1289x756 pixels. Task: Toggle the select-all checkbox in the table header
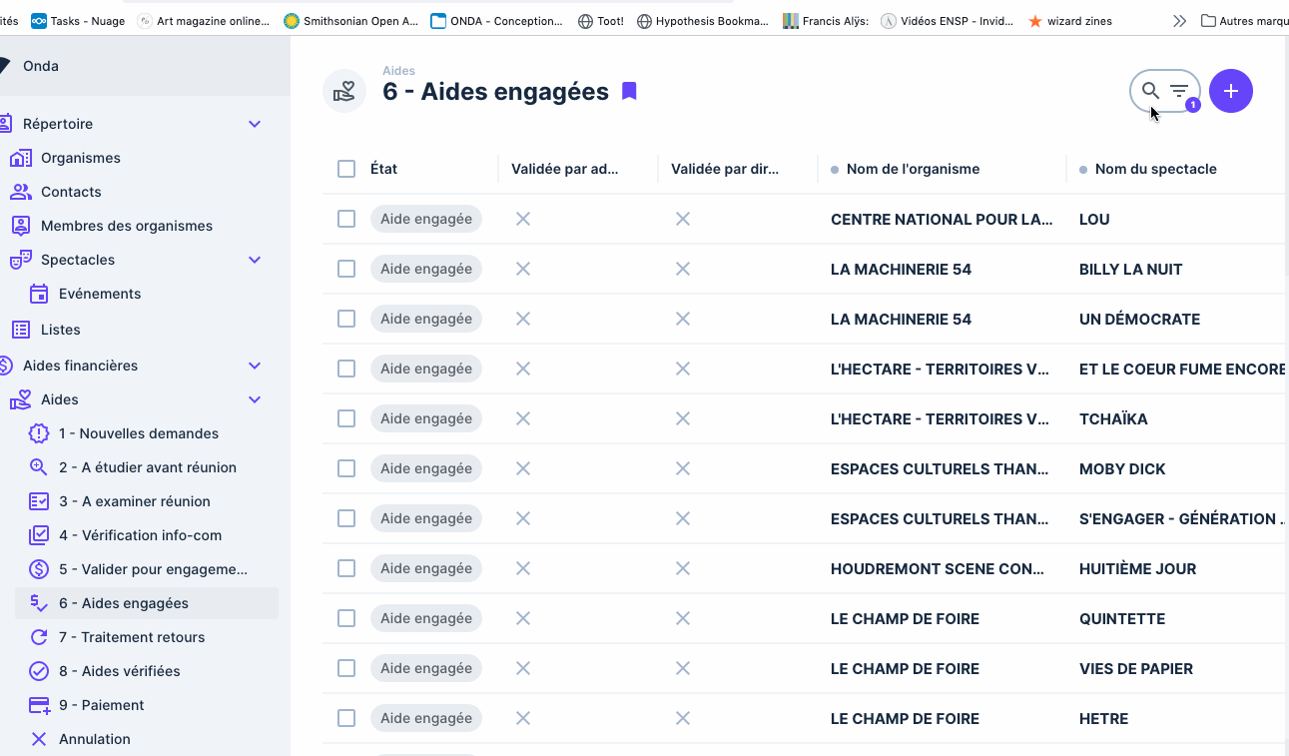coord(345,168)
